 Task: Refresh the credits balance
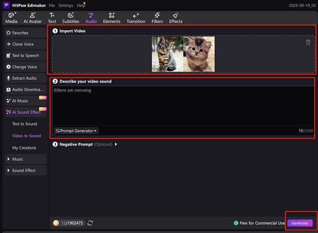[90, 223]
